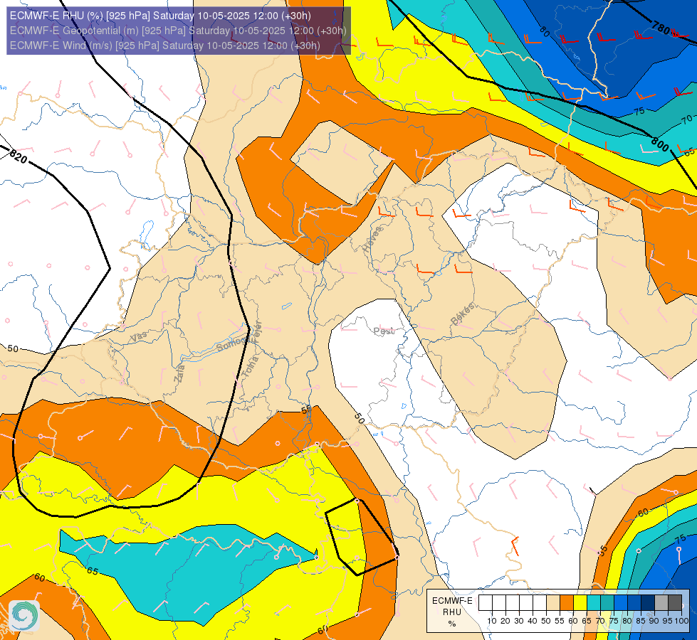Select the ECMWF-E RHU (%) title line
Screen dimensions: 697x640
(x=160, y=16)
